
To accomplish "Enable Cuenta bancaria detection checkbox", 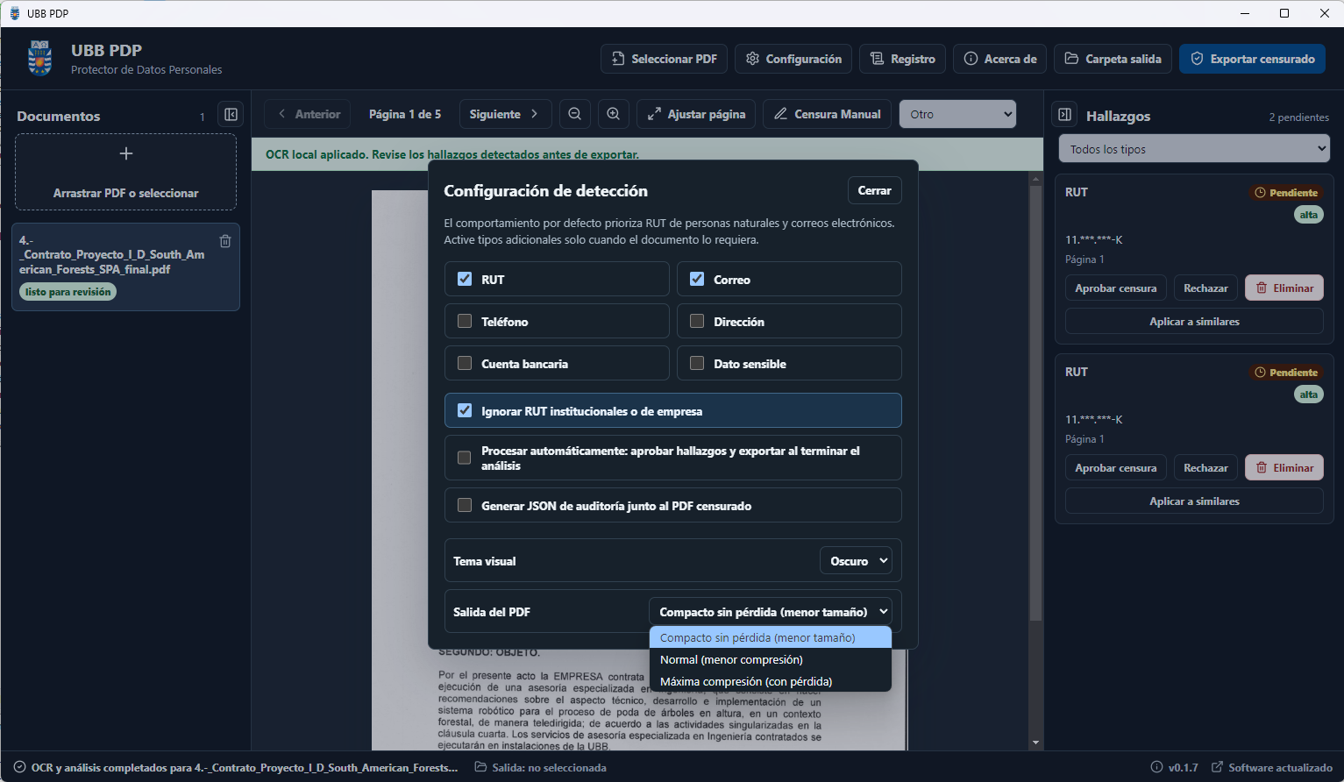I will [x=465, y=363].
